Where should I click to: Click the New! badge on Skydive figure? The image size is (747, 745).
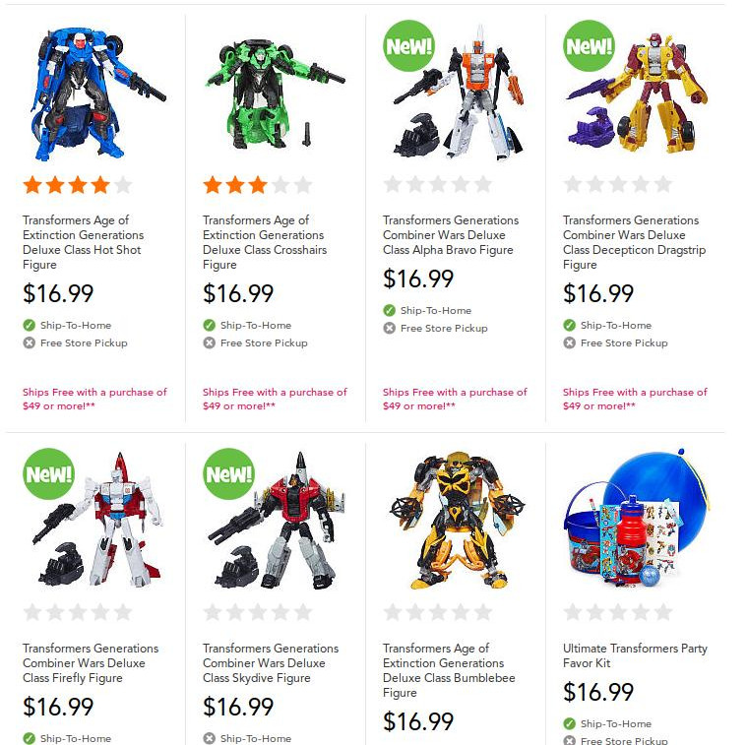click(228, 474)
